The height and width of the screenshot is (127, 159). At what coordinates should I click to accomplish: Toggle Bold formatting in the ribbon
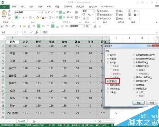16,18
